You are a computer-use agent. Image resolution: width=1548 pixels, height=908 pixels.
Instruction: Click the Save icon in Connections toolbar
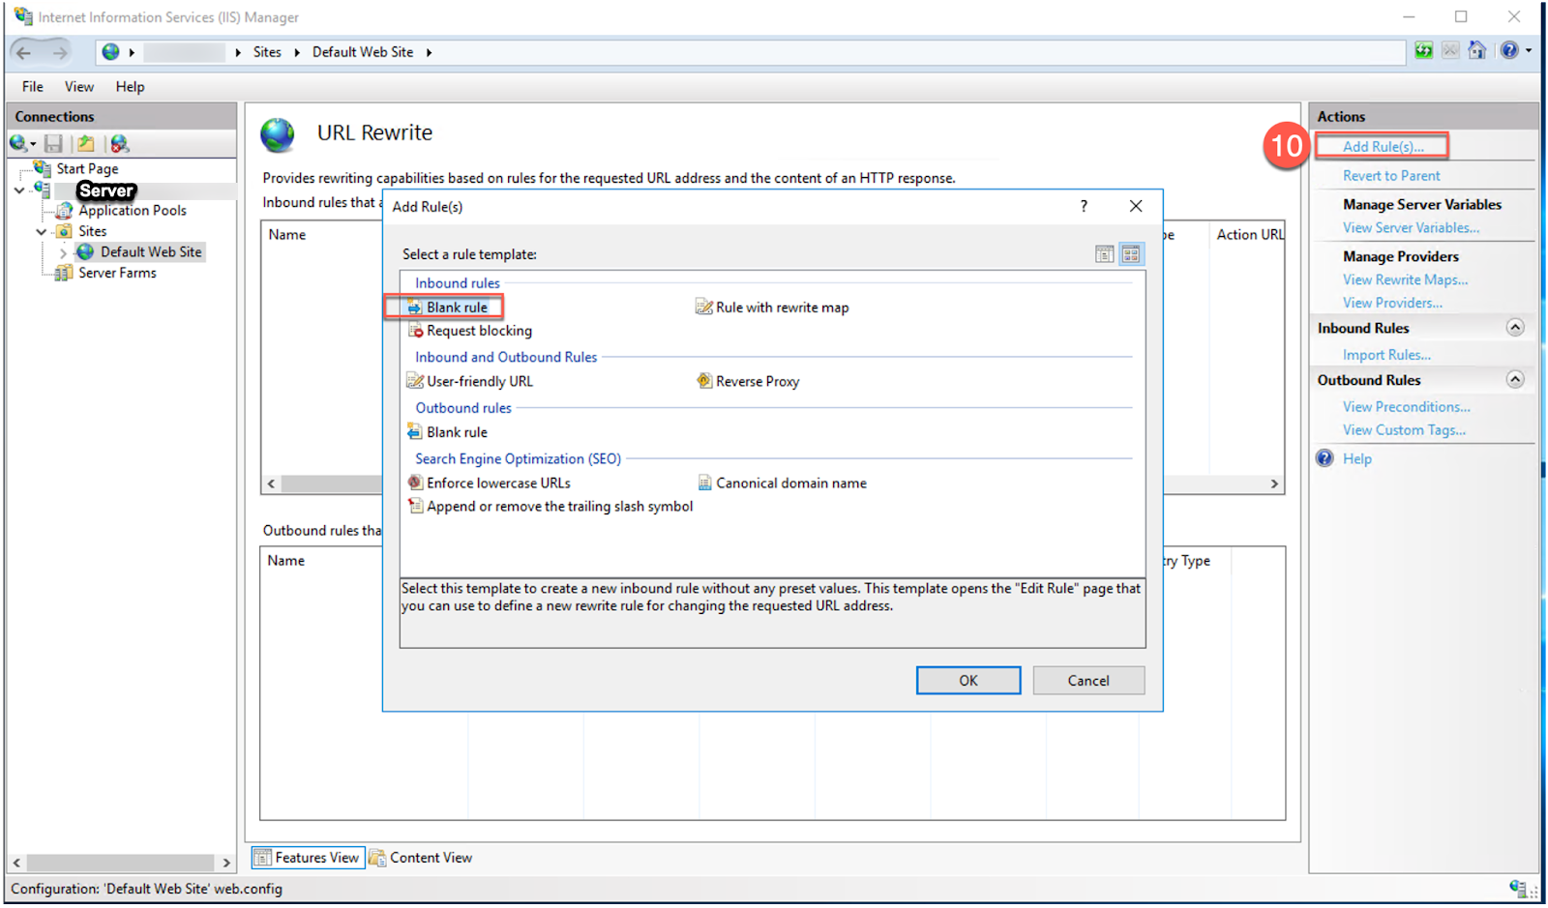click(x=53, y=143)
